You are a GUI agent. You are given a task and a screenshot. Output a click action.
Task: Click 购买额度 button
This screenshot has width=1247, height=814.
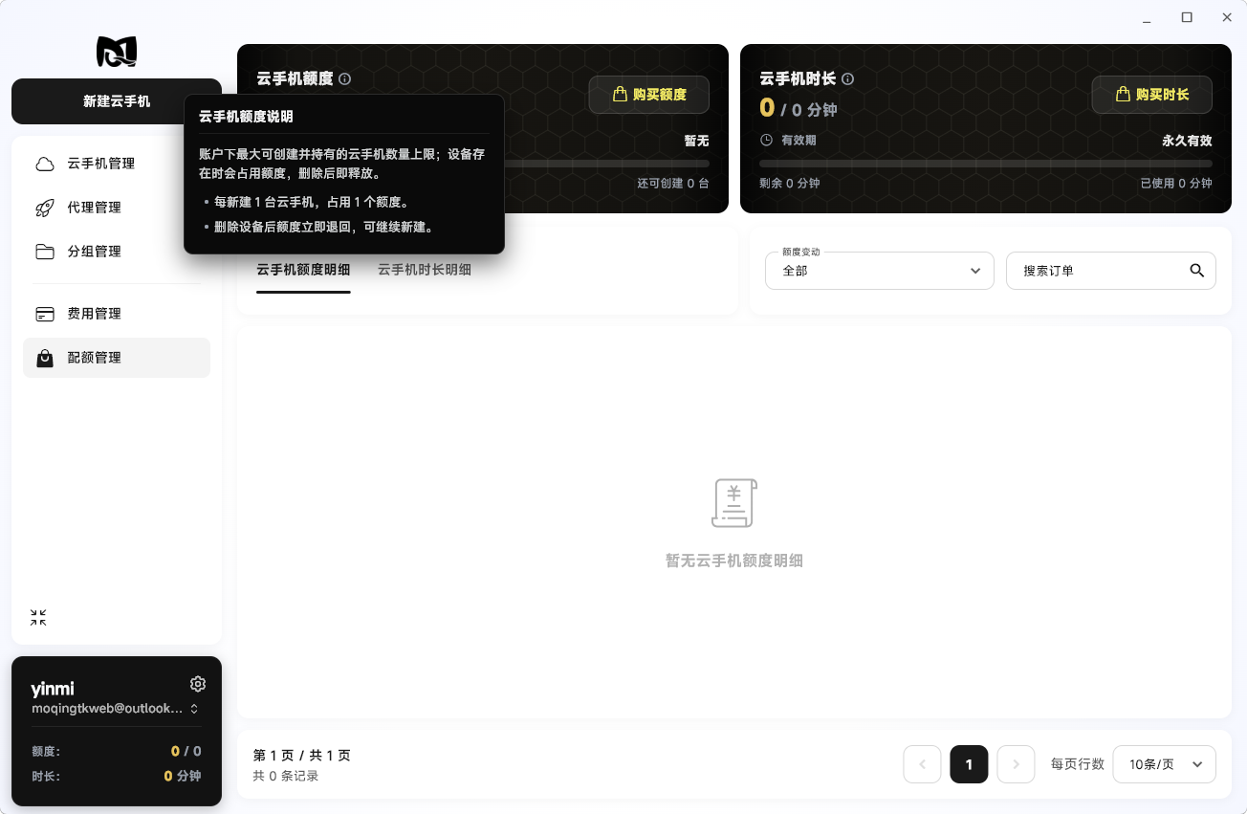point(649,95)
